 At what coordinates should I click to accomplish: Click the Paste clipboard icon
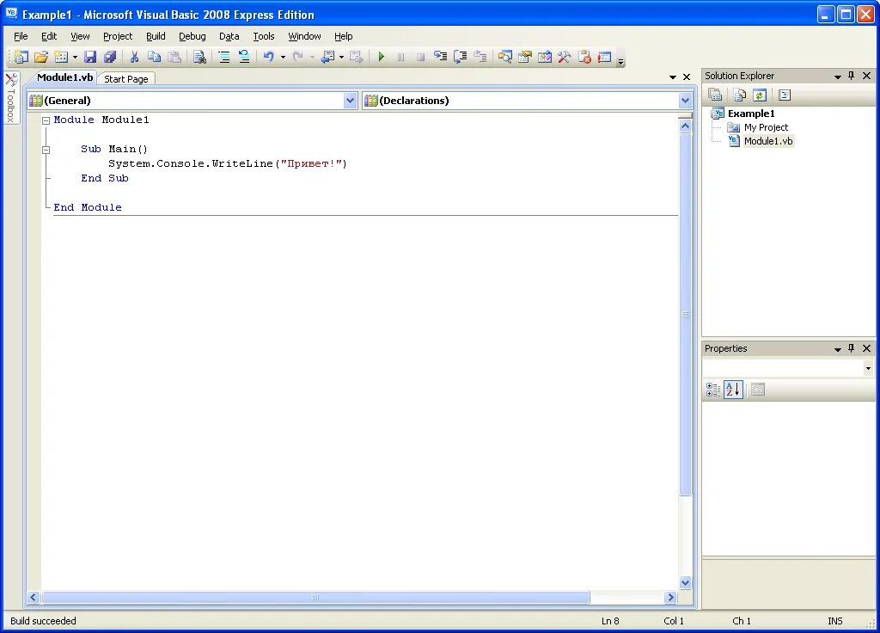point(174,57)
